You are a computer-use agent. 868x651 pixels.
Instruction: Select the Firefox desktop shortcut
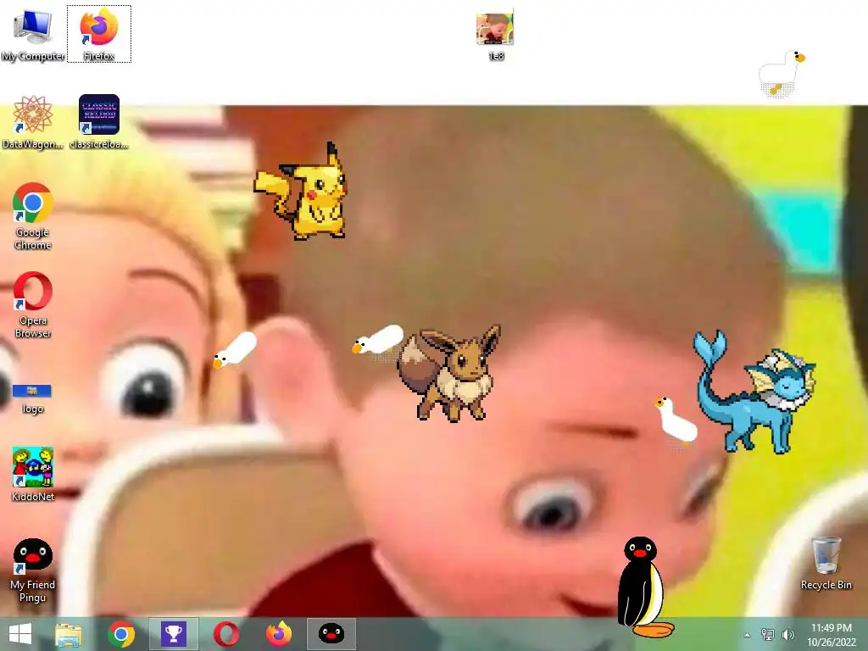pyautogui.click(x=99, y=34)
